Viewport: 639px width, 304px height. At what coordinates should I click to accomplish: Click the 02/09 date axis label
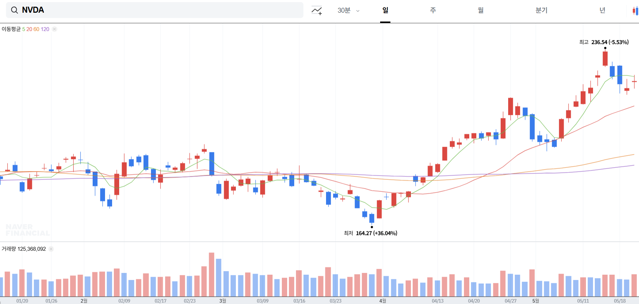(124, 301)
